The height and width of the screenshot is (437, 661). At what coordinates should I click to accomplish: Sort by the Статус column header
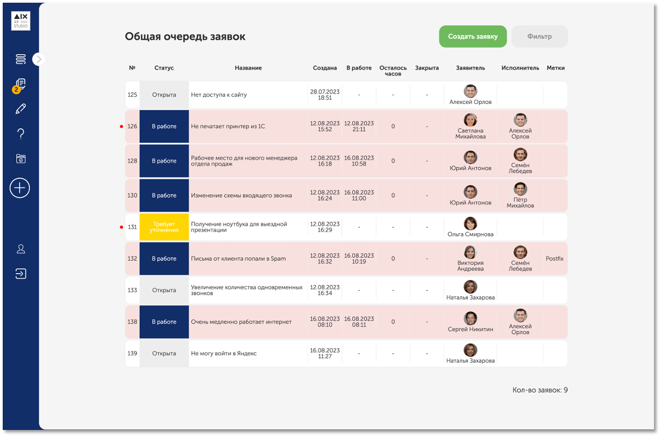coord(164,68)
